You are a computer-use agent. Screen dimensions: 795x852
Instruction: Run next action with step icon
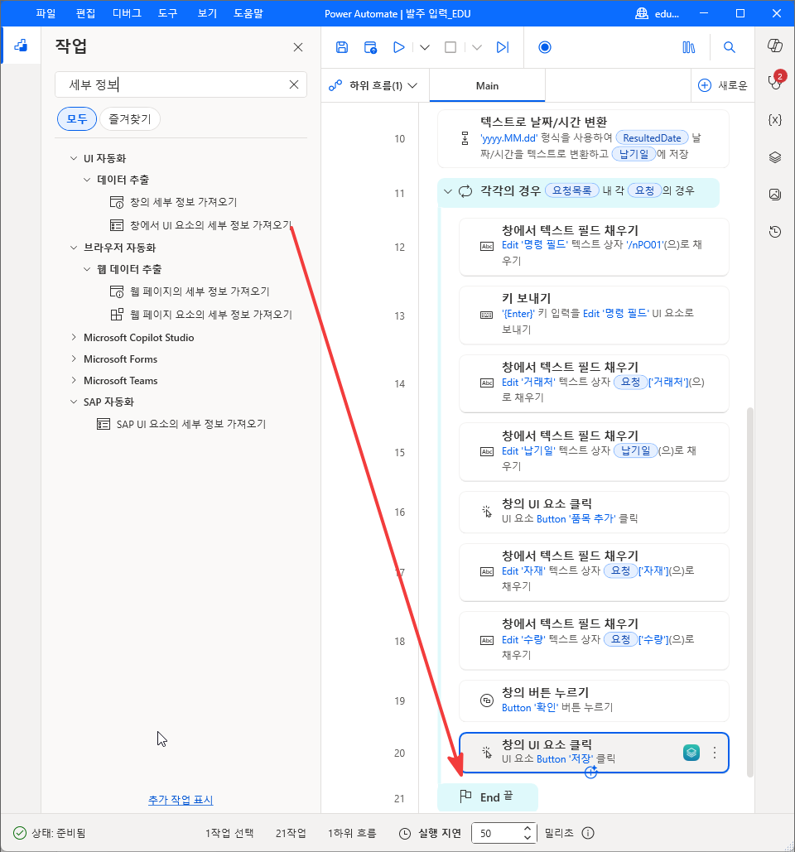tap(503, 47)
